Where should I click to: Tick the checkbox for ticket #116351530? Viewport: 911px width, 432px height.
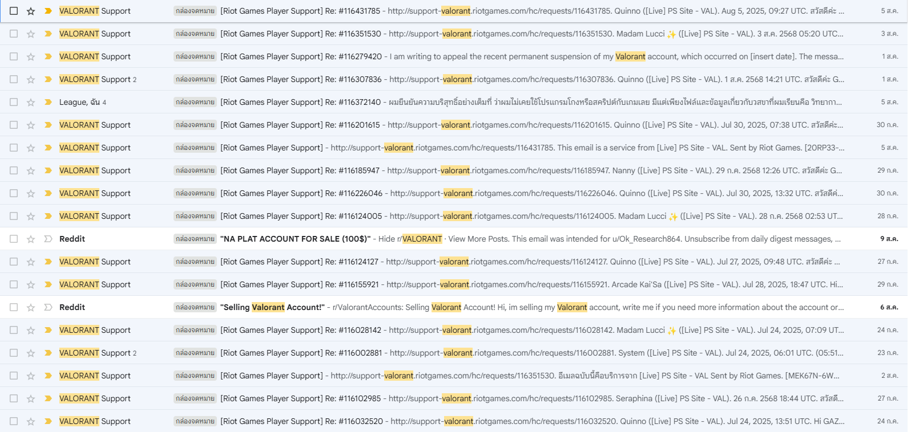[x=14, y=34]
